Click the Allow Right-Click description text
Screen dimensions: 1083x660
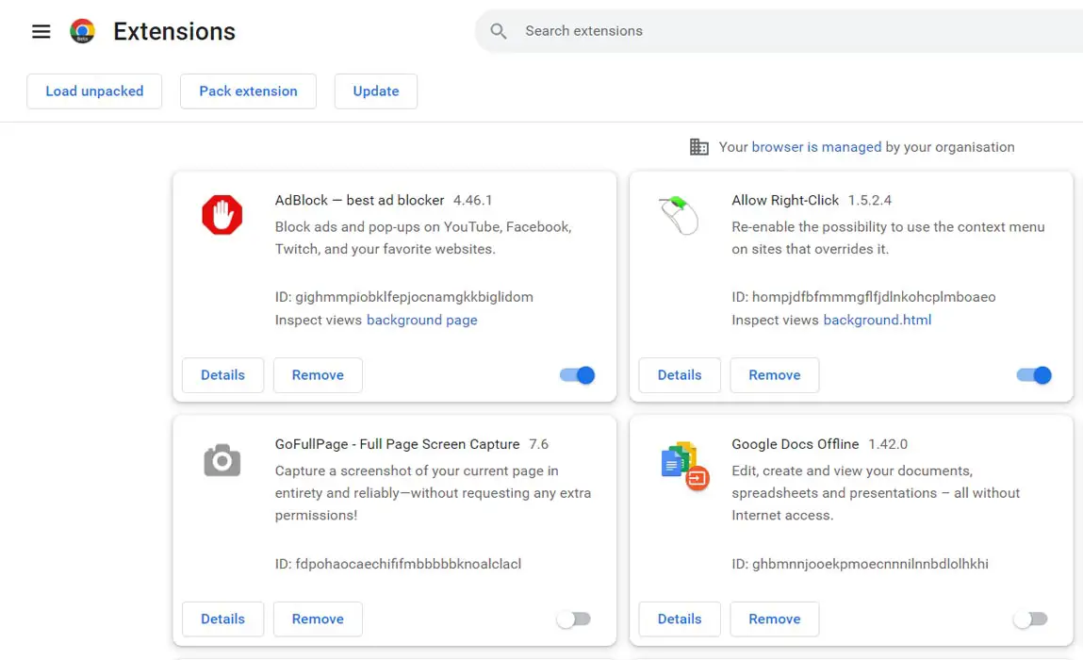[x=888, y=238]
